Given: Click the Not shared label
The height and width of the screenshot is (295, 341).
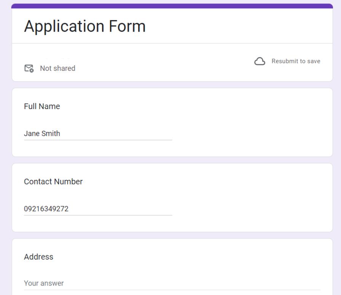Looking at the screenshot, I should coord(57,68).
